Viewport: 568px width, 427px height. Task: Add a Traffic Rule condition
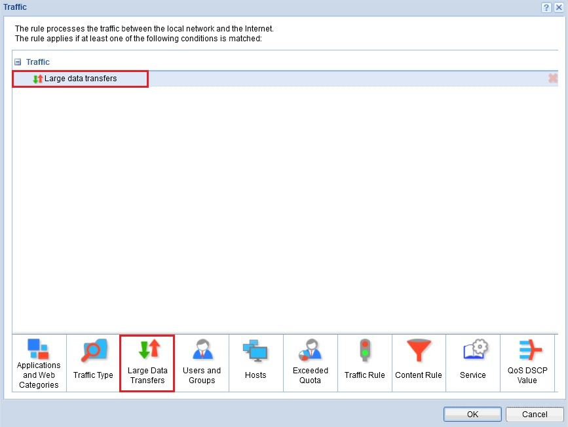(x=364, y=362)
